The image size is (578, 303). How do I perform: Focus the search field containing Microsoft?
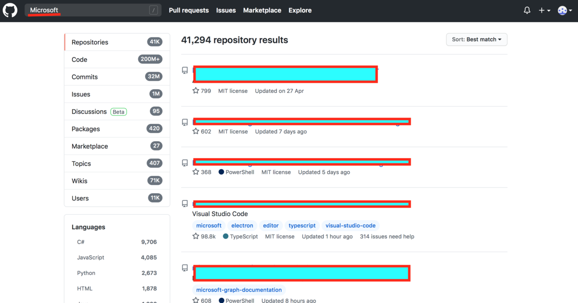pos(93,10)
